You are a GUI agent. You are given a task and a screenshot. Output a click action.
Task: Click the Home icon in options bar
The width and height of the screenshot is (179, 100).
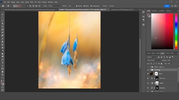pos(3,6)
